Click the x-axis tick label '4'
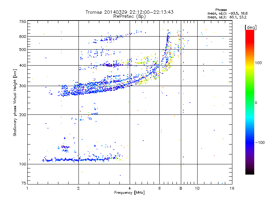273x205 pixels. click(x=130, y=188)
